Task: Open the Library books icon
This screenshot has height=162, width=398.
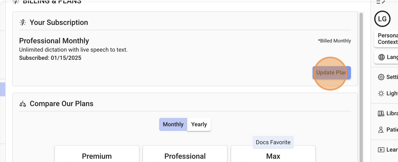Action: click(381, 113)
